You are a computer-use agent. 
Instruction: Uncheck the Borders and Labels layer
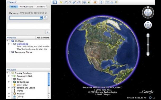(x=12, y=88)
